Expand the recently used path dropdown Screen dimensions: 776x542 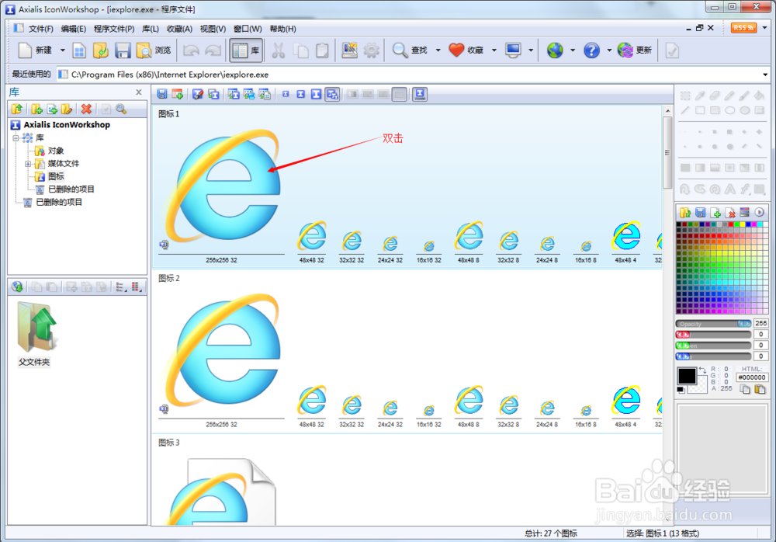(764, 75)
